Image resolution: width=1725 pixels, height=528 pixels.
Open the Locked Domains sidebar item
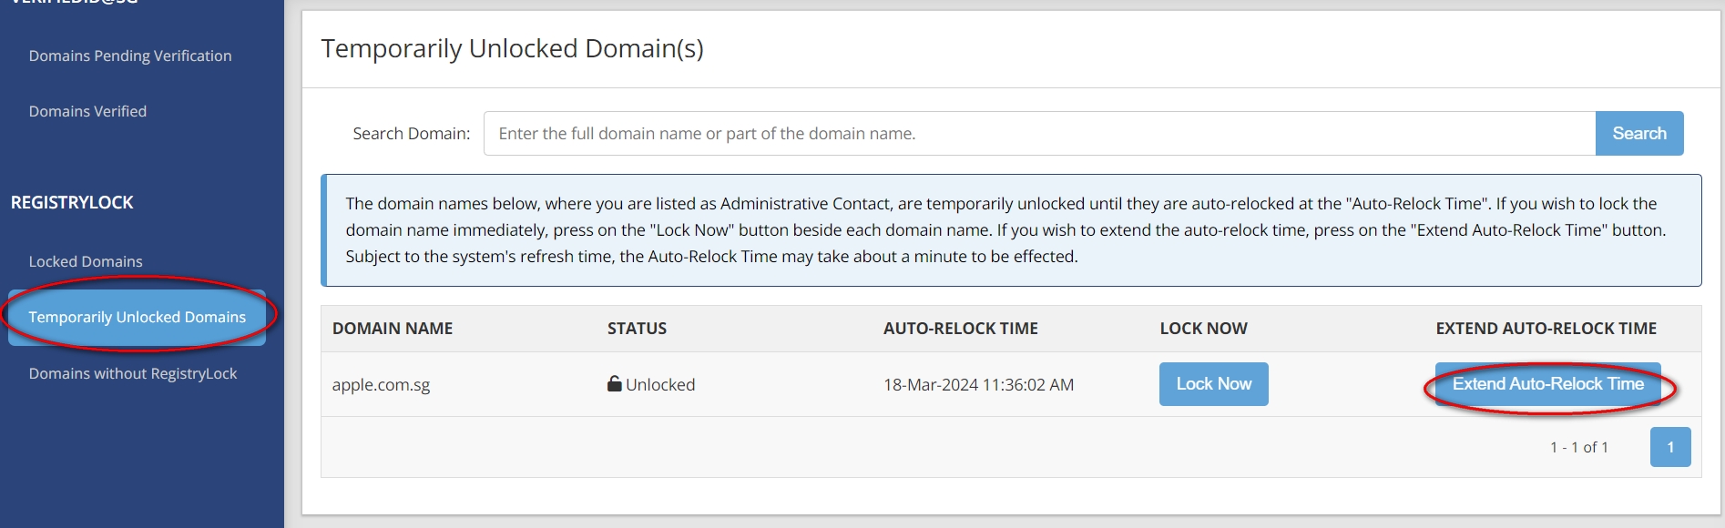pos(86,261)
